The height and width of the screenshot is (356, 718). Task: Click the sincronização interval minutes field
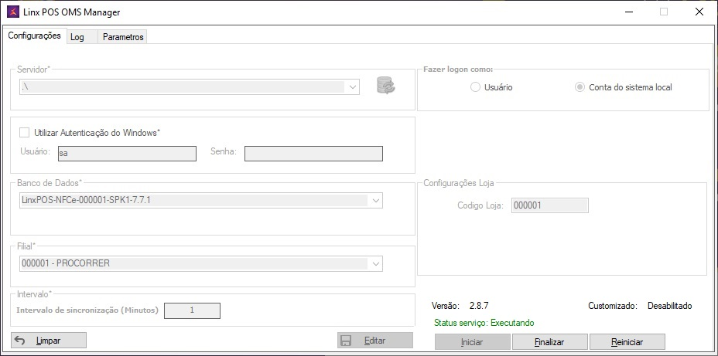193,310
